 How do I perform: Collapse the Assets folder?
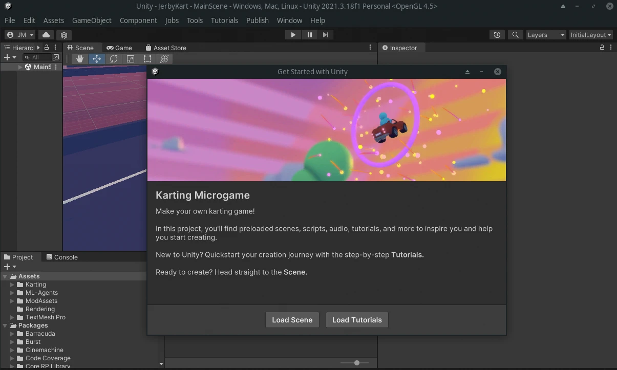coord(5,276)
